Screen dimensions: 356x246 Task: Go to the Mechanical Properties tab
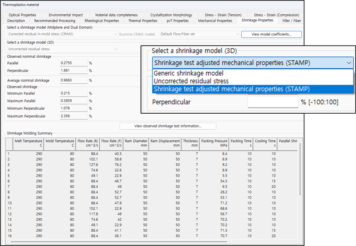215,20
